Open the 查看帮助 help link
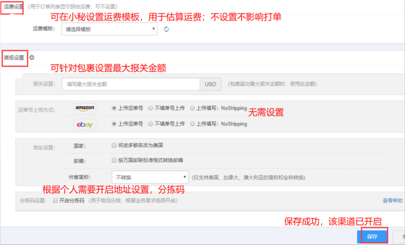The image size is (405, 245). 392,201
